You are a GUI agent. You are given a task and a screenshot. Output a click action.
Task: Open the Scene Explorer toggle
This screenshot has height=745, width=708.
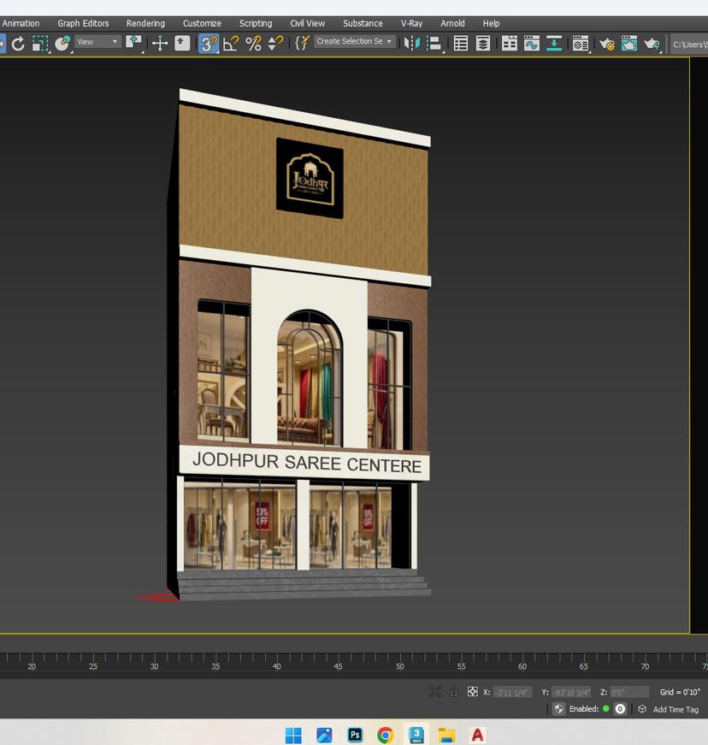pyautogui.click(x=461, y=43)
